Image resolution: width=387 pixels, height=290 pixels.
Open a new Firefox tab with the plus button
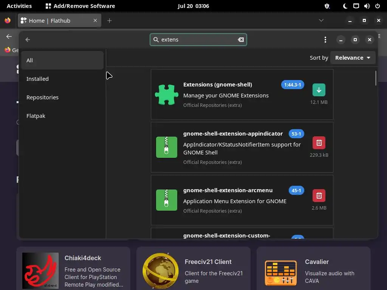pos(109,21)
